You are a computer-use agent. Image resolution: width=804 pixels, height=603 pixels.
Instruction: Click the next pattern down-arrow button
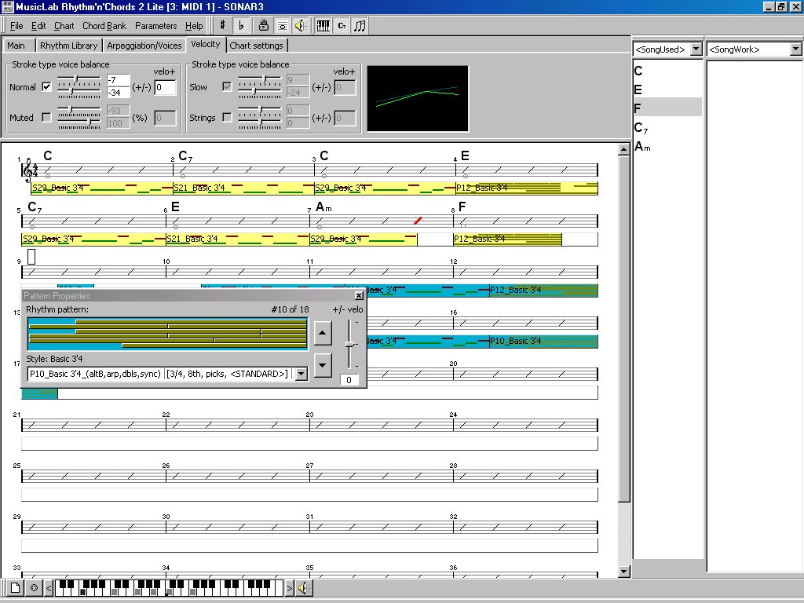point(323,365)
